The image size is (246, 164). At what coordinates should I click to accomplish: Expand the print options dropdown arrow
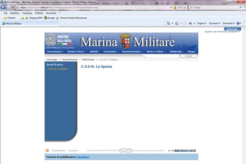tap(194, 23)
